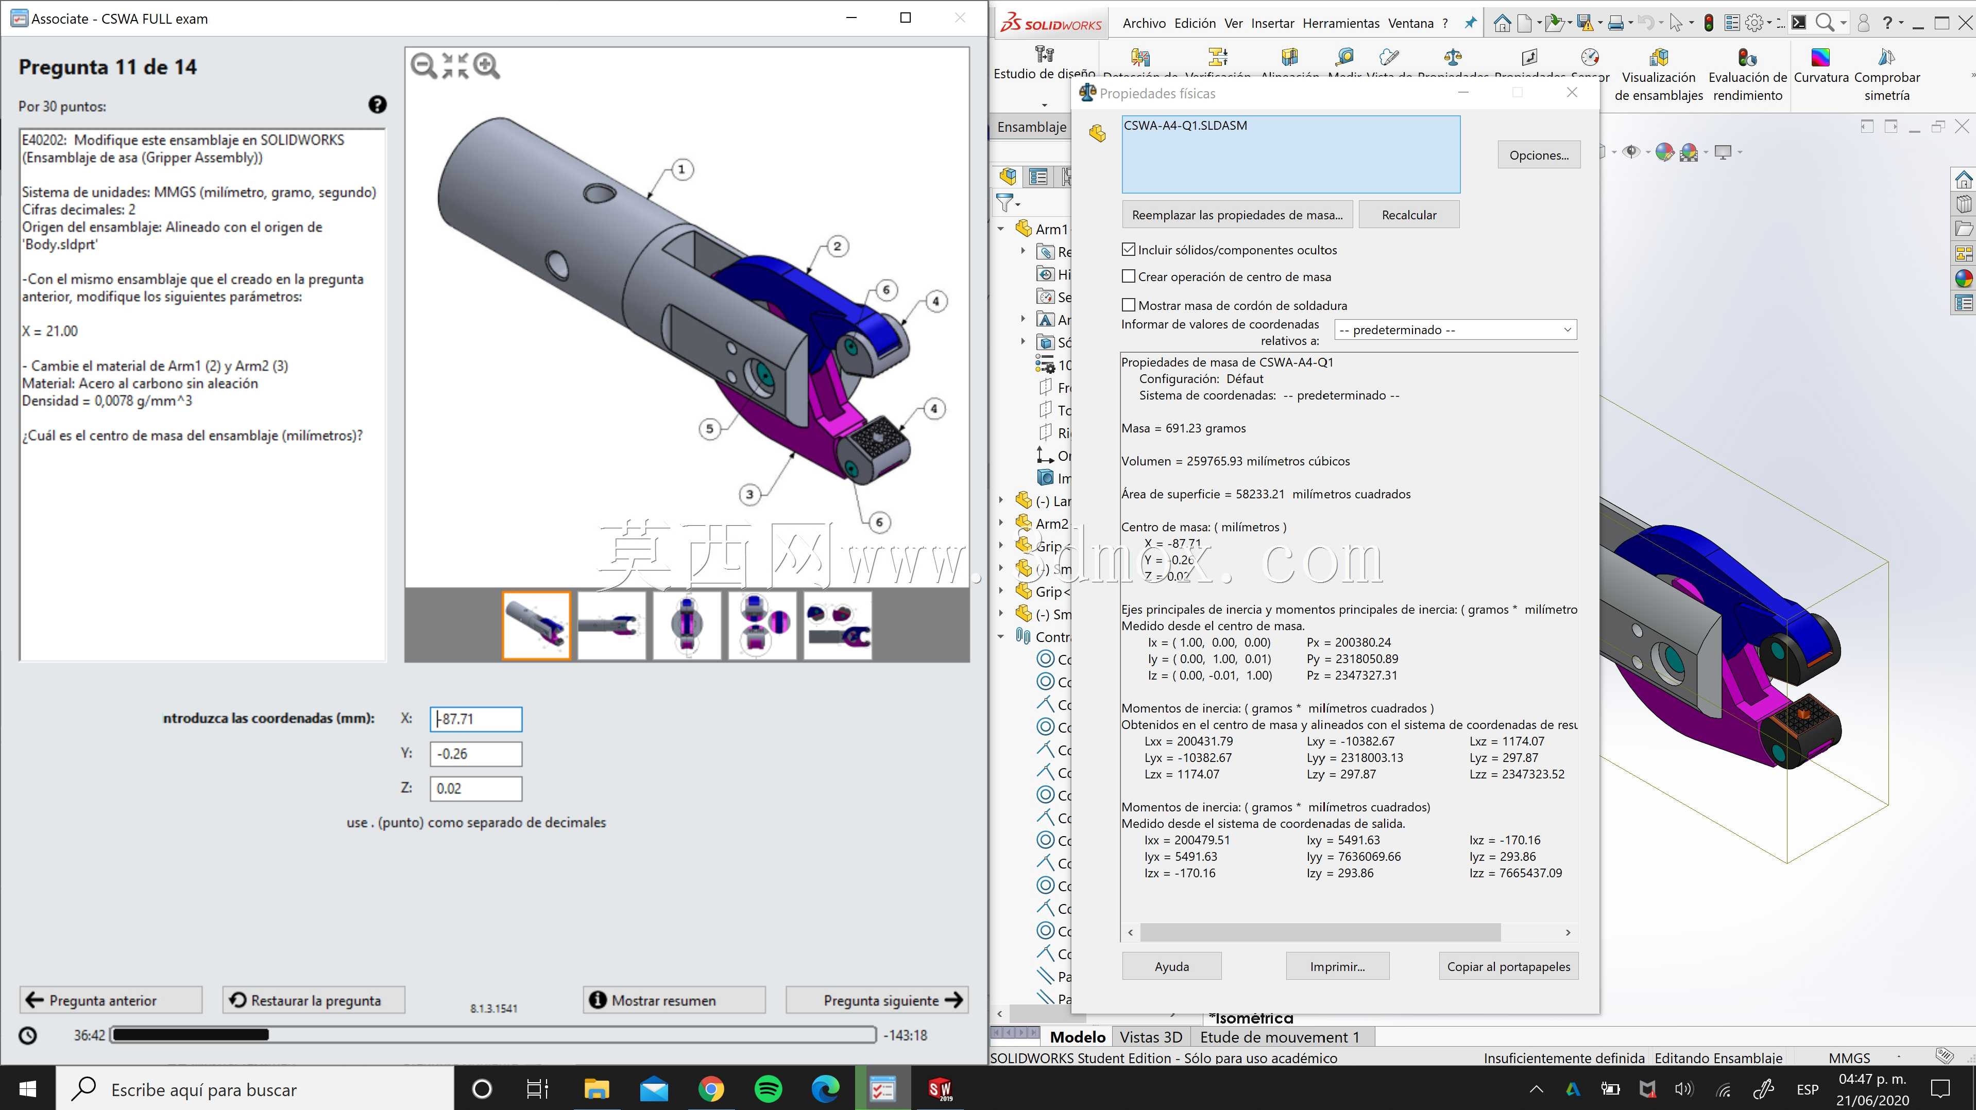The height and width of the screenshot is (1110, 1976).
Task: Switch to PropertyManager tab icon
Action: point(1038,177)
